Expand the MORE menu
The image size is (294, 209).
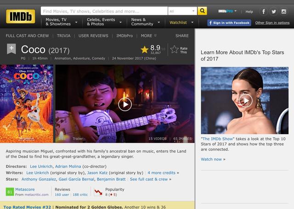(148, 36)
